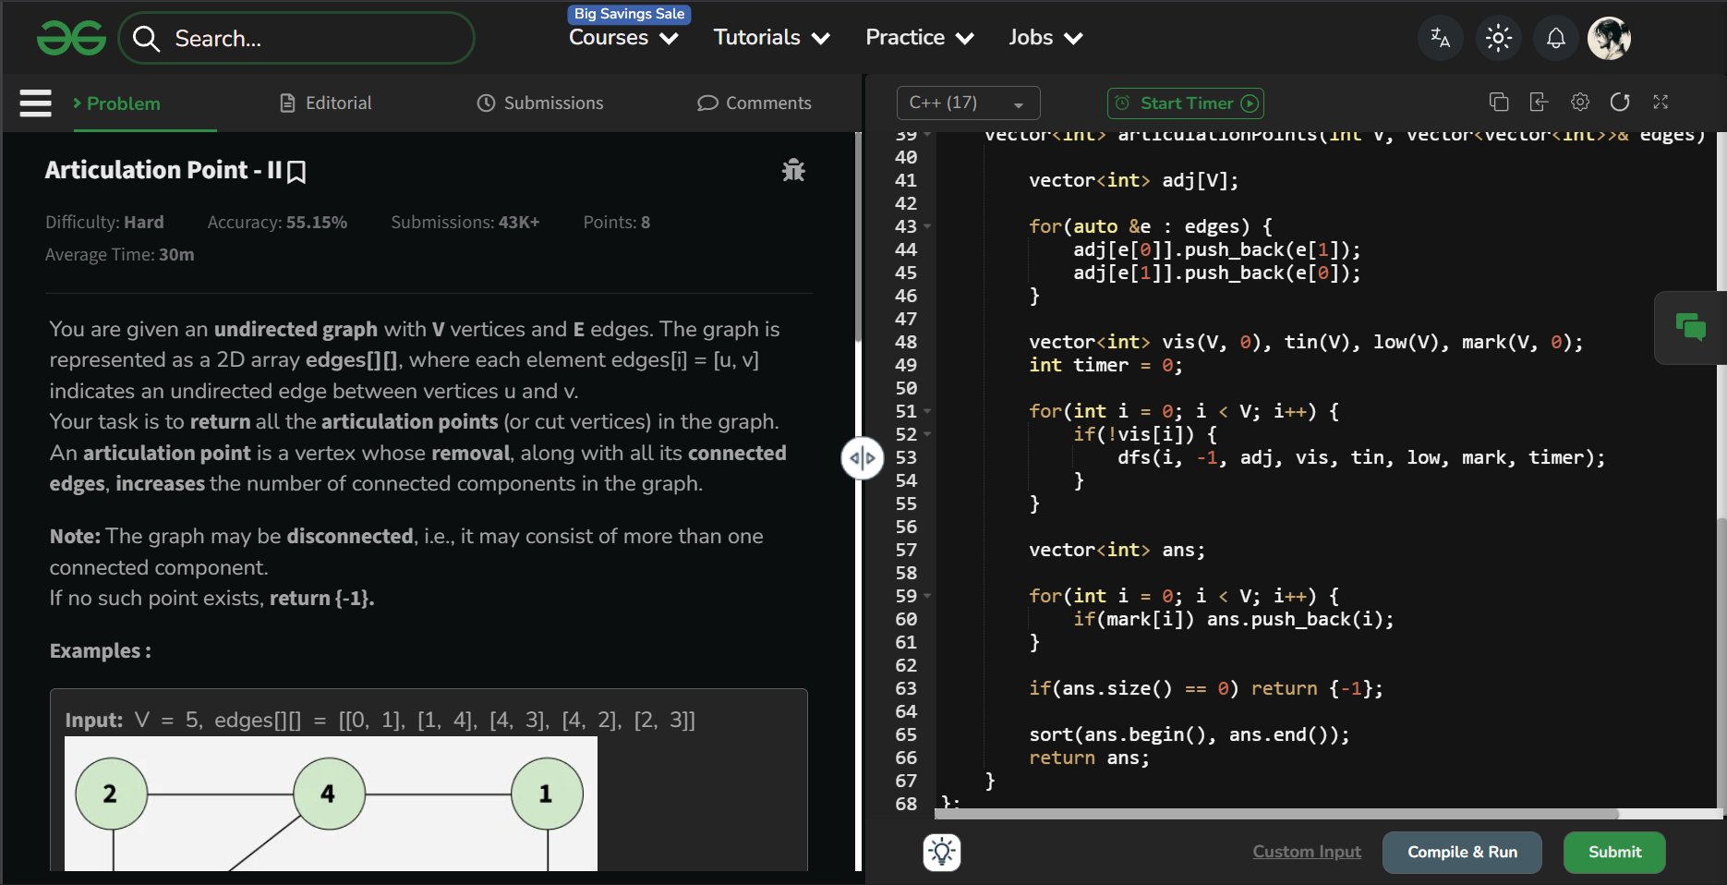Bookmark the Articulation Point problem
This screenshot has width=1727, height=885.
(x=296, y=172)
